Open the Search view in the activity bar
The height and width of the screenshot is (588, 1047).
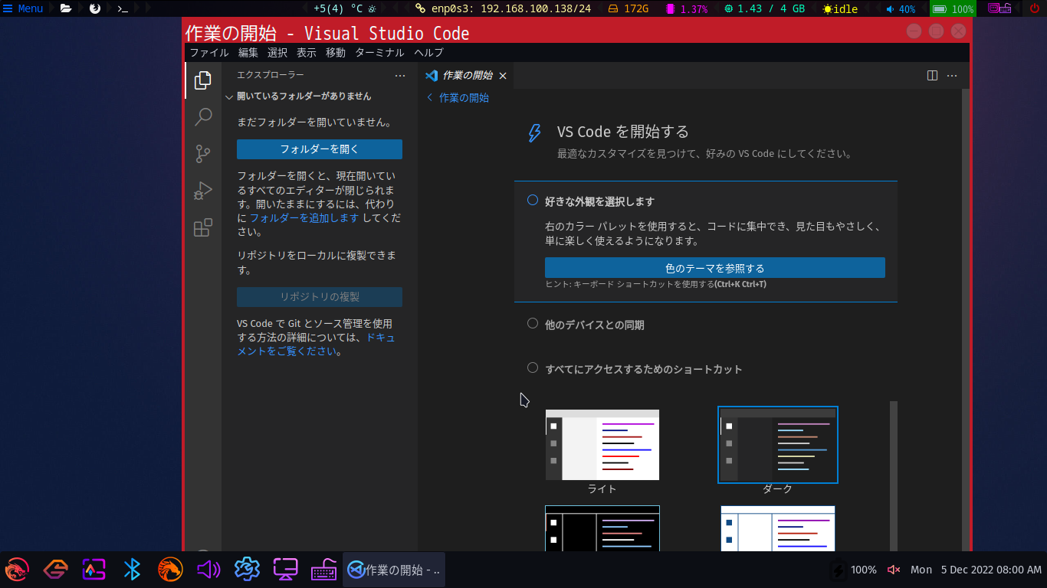(203, 116)
